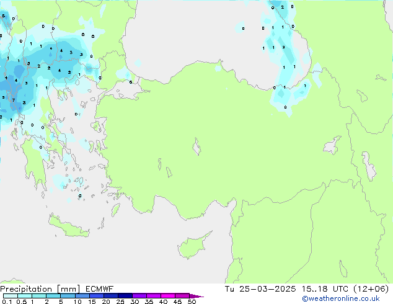Image resolution: width=393 pixels, height=304 pixels.
Task: Click the date '25-03-2025' in the caption
Action: pyautogui.click(x=267, y=289)
